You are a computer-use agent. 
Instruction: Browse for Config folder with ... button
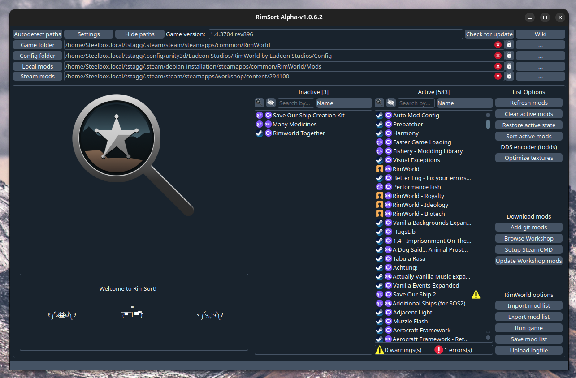coord(541,56)
